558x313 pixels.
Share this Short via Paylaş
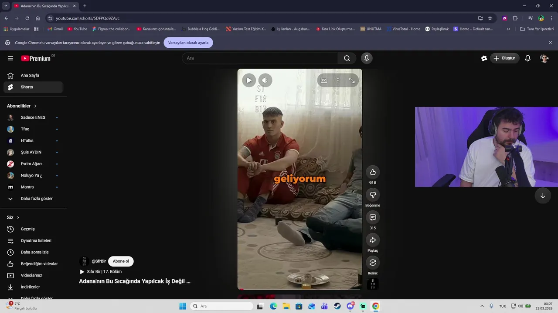tap(373, 240)
